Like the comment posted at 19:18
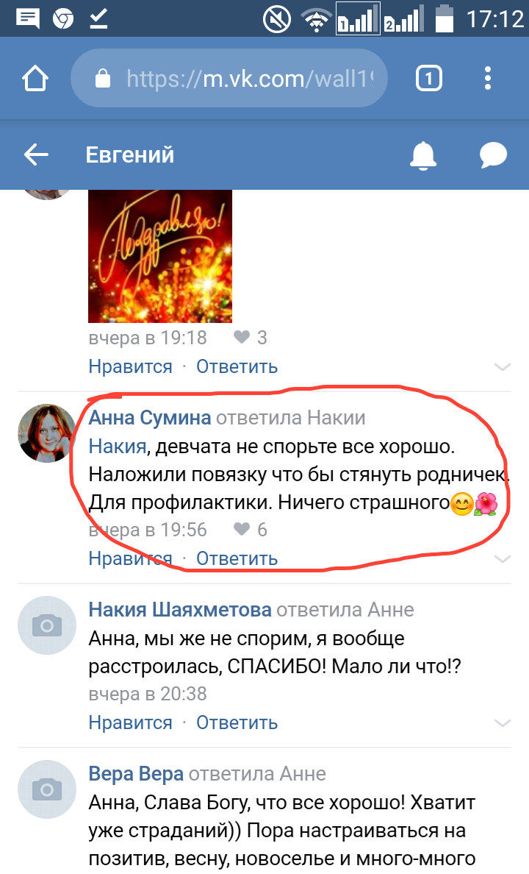 pos(130,367)
